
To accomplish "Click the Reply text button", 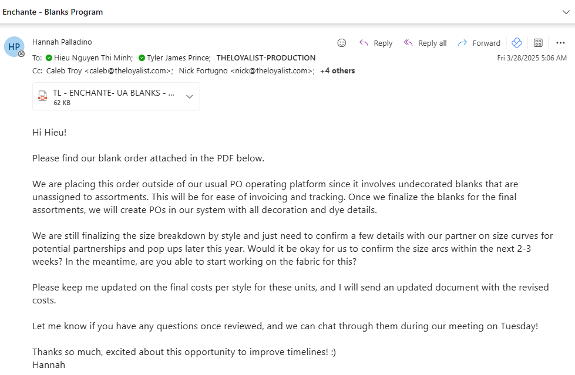I will (x=383, y=43).
